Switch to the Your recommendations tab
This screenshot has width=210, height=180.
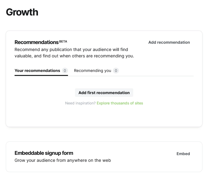(37, 71)
